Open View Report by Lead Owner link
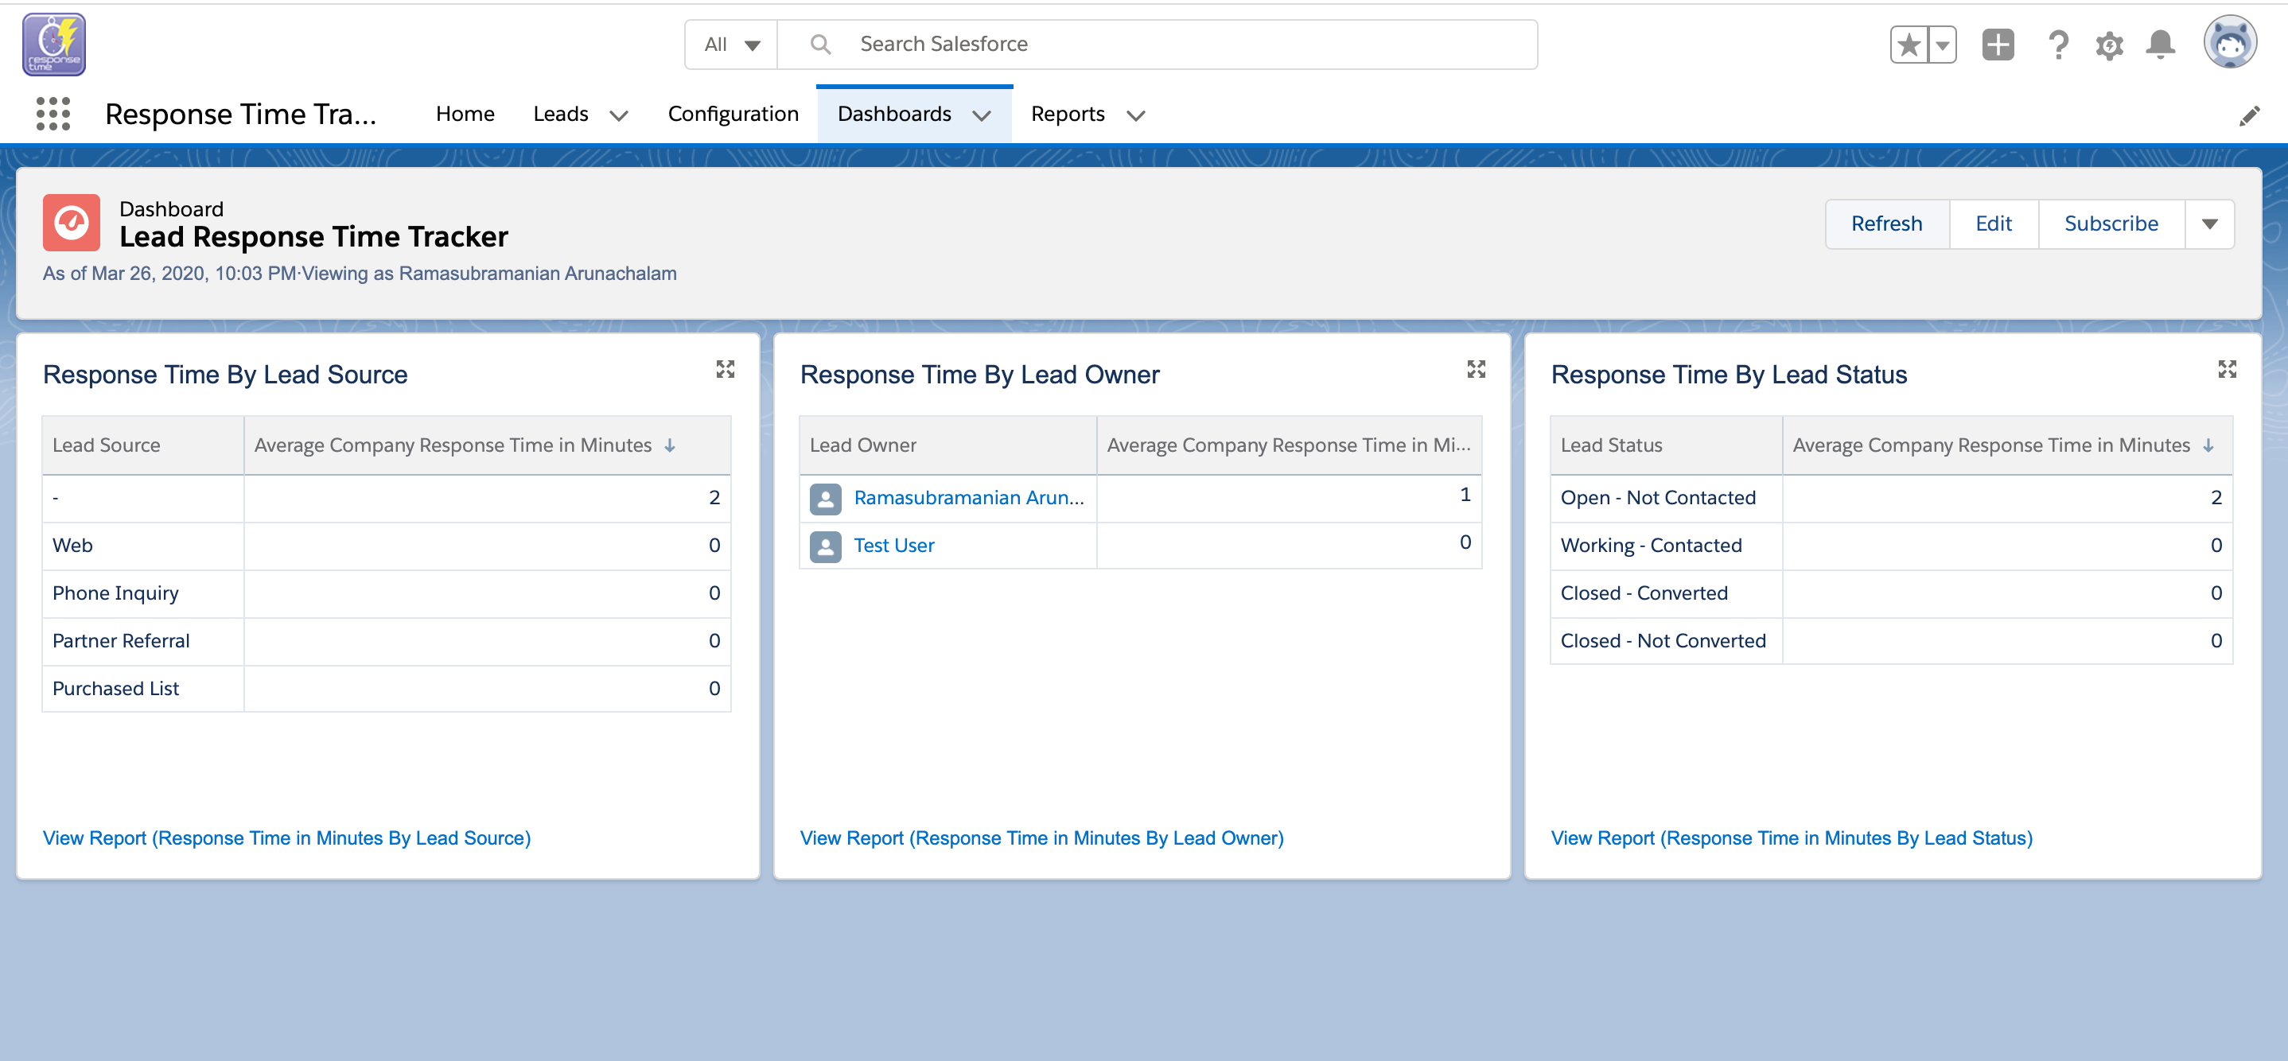This screenshot has width=2288, height=1061. click(1041, 838)
